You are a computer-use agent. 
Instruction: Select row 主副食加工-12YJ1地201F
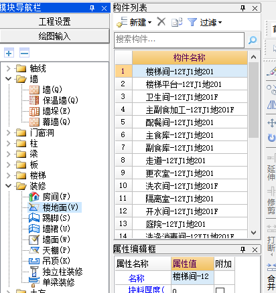[x=182, y=110]
